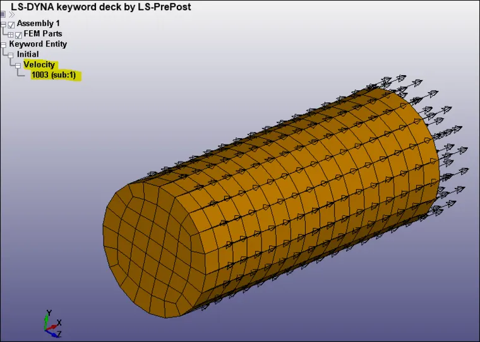Collapse the Keyword Entity node
Screen dimensions: 480x342
[3, 45]
